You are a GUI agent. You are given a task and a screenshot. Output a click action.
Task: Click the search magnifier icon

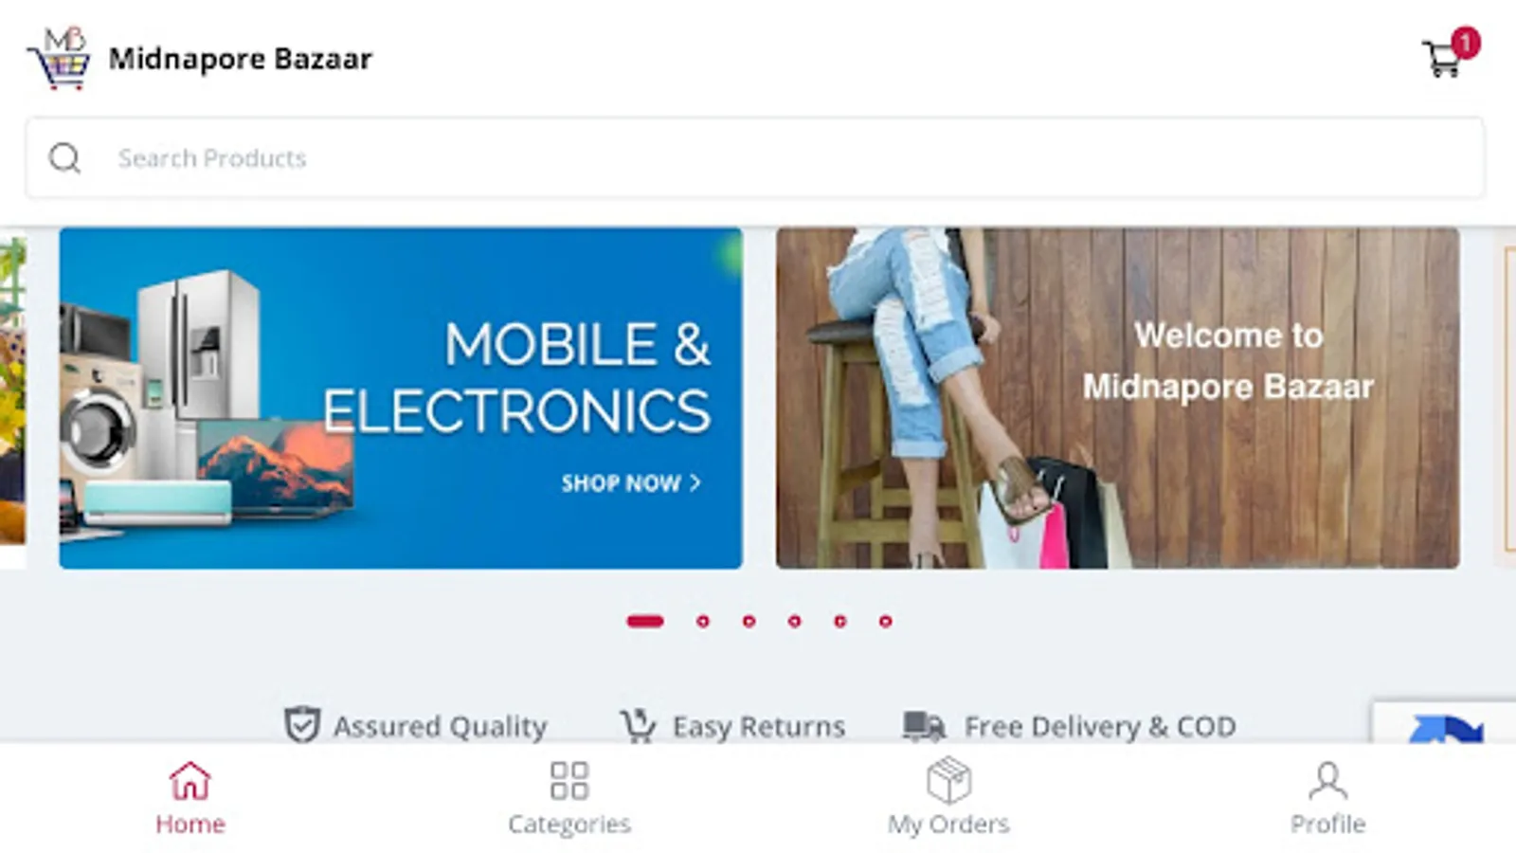[x=64, y=158]
